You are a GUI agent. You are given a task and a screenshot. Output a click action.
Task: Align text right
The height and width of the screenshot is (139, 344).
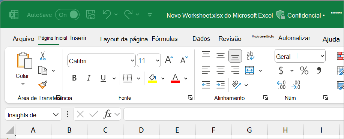pyautogui.click(x=235, y=70)
